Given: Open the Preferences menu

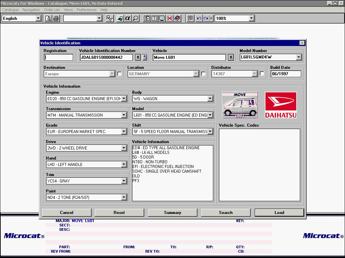Looking at the screenshot, I should [87, 10].
